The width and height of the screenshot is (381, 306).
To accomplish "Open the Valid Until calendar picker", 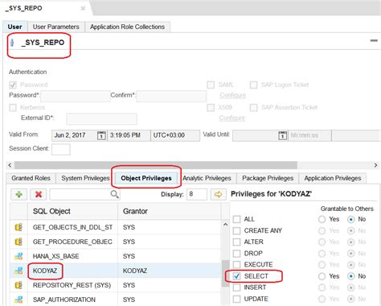I will point(282,135).
